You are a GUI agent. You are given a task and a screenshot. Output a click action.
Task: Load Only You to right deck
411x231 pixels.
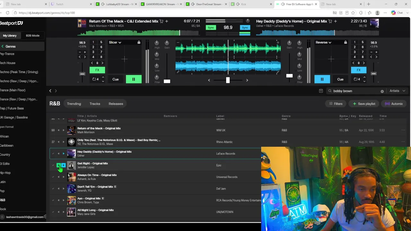63,142
